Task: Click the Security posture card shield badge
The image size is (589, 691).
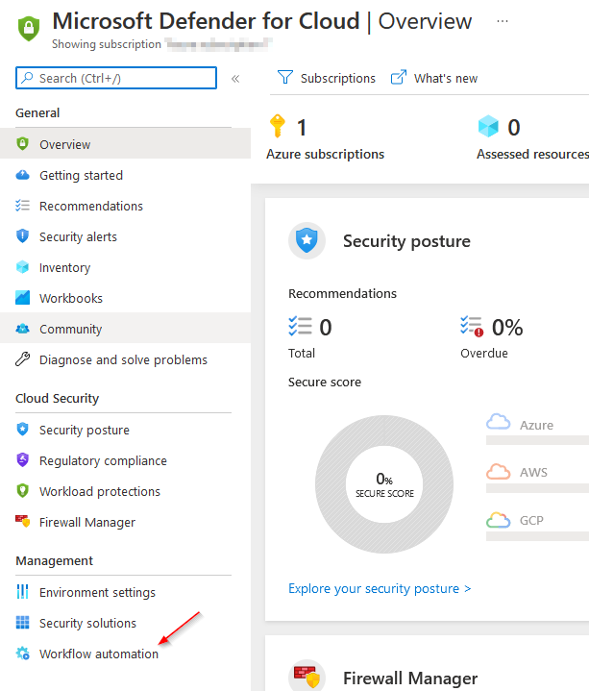Action: [x=307, y=240]
